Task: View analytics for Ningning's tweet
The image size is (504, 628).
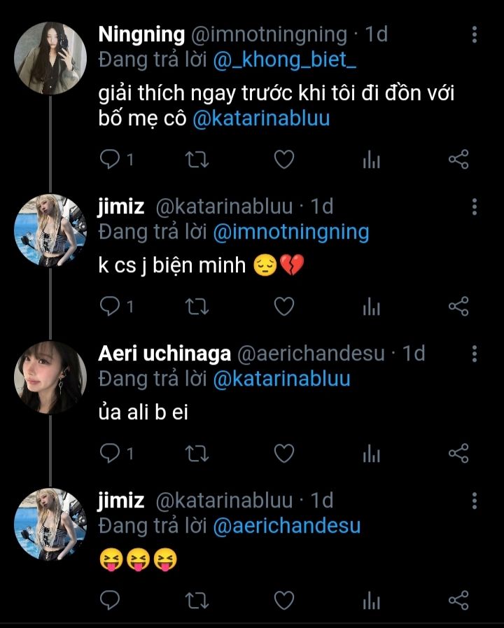Action: click(371, 160)
